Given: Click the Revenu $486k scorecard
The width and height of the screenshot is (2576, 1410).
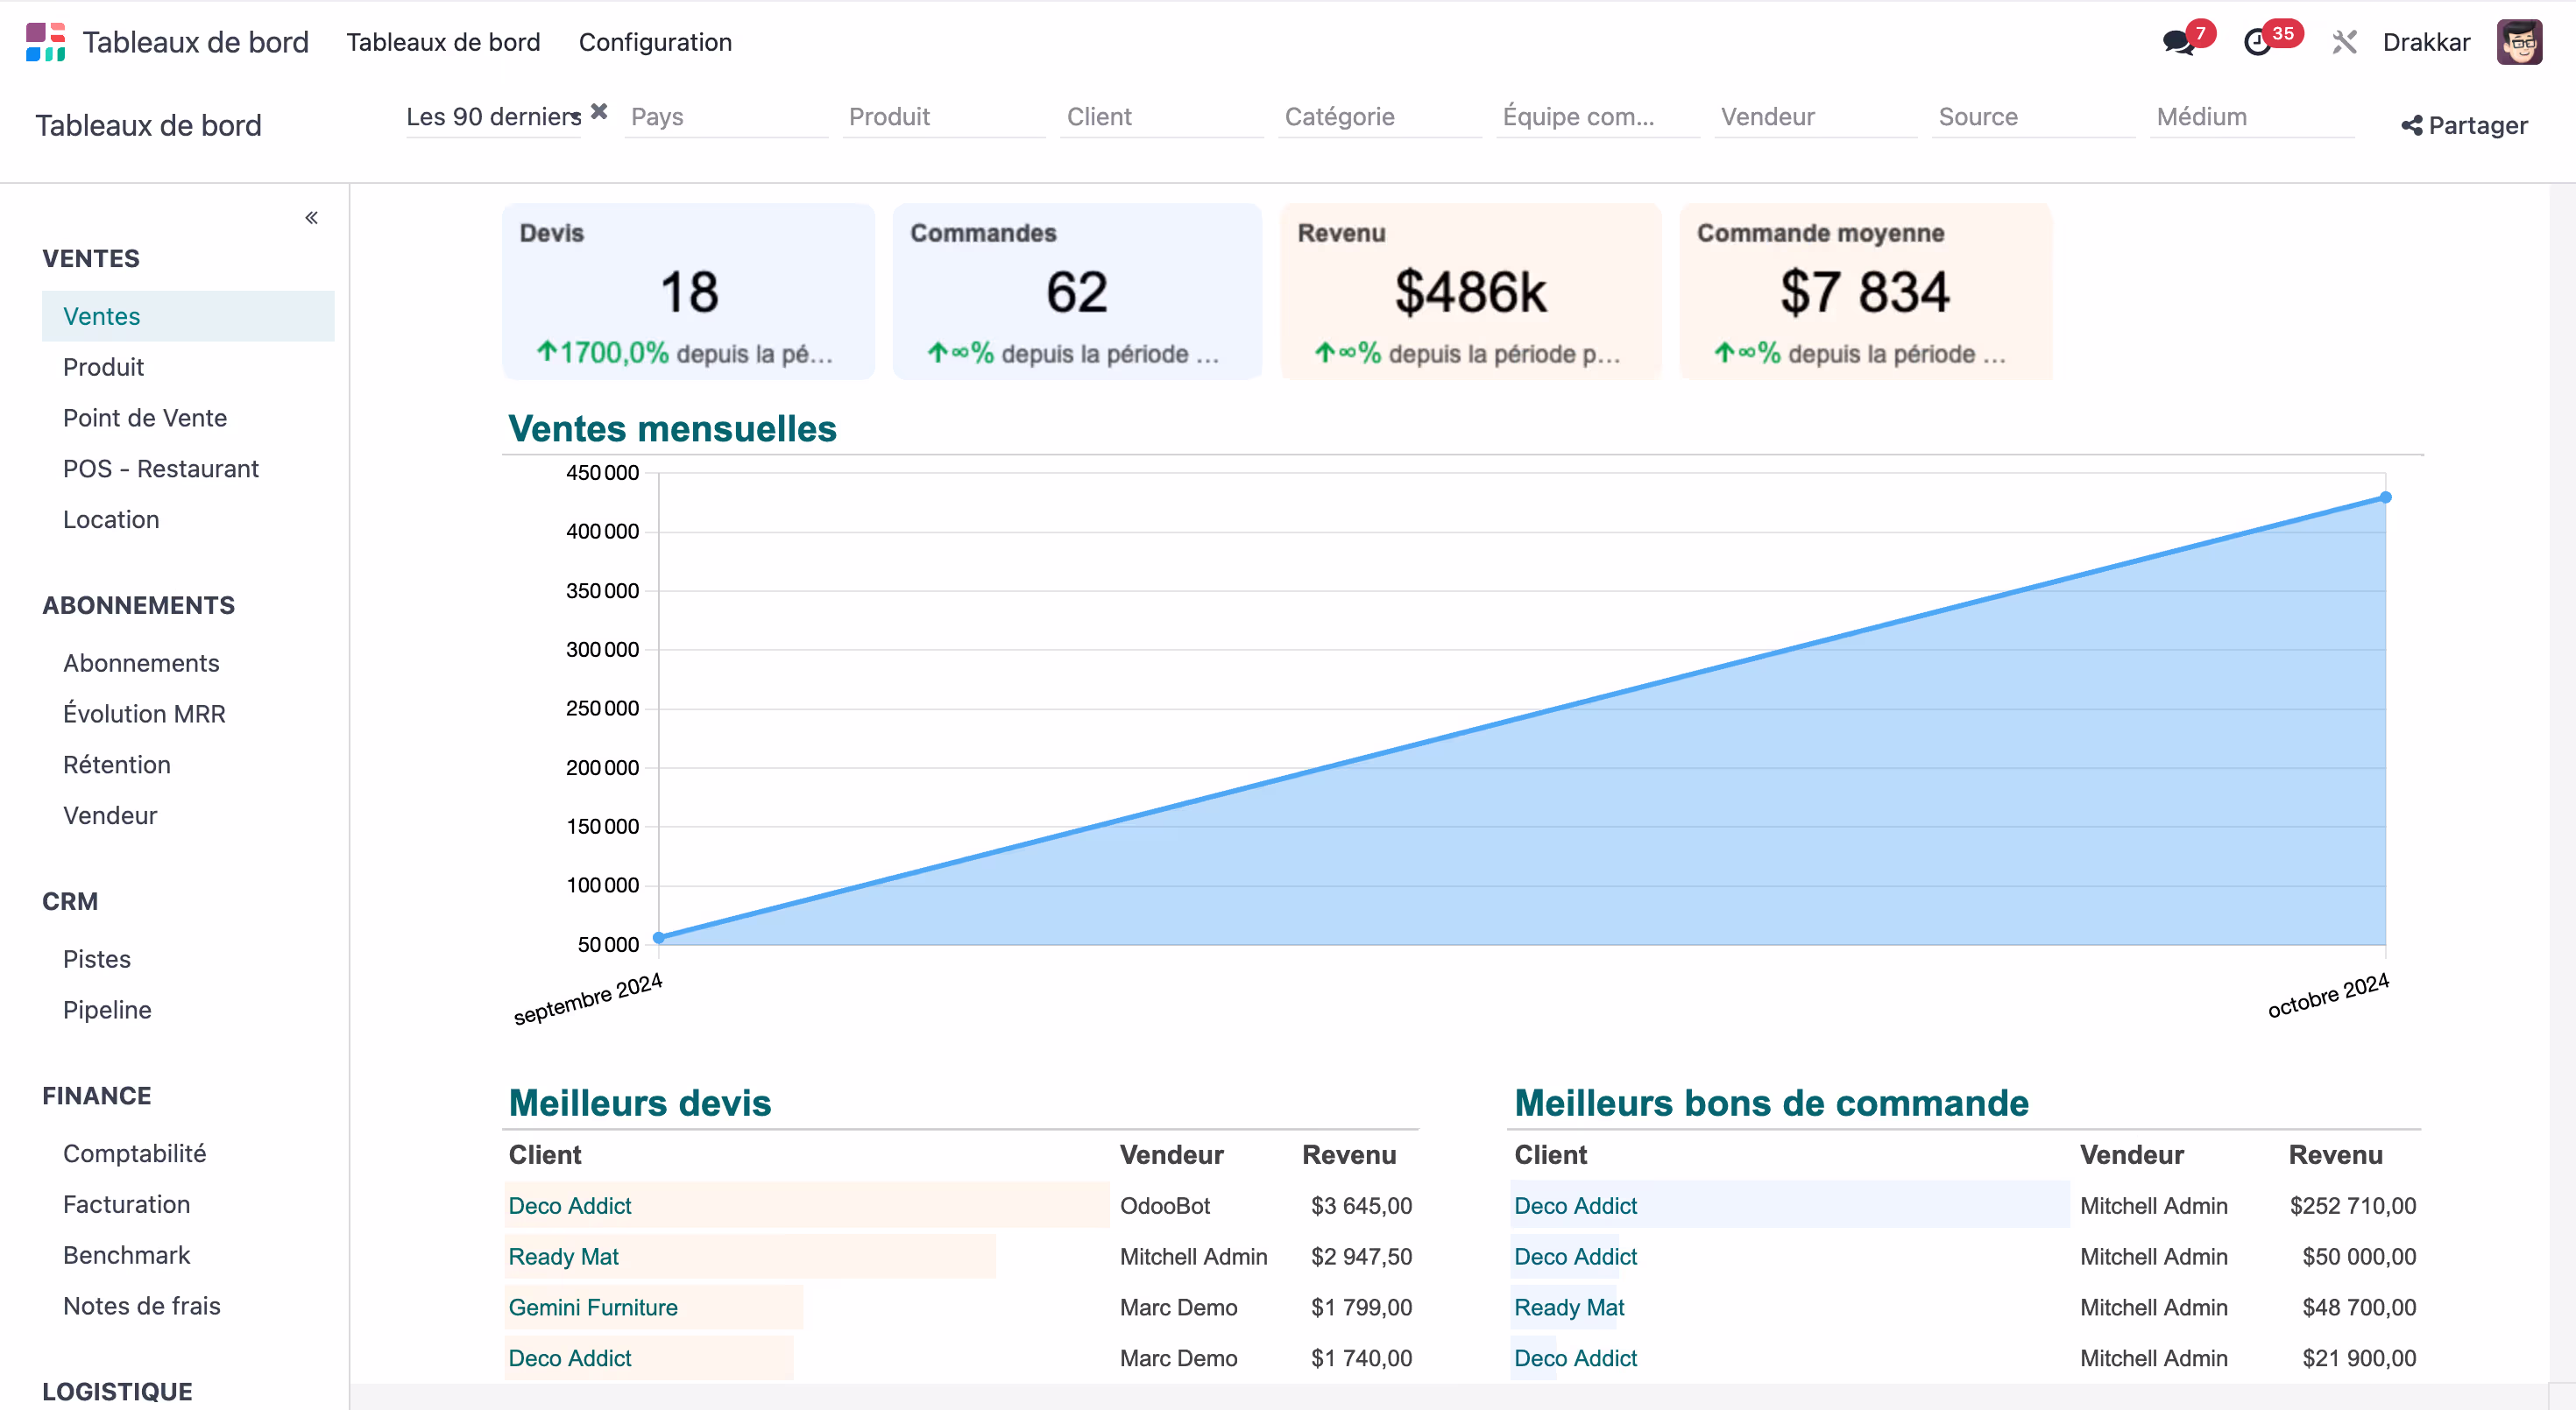Looking at the screenshot, I should pyautogui.click(x=1470, y=292).
